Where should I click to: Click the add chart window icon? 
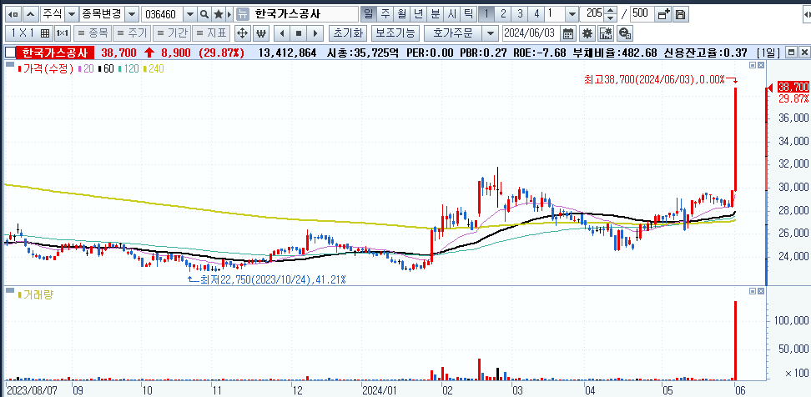[x=663, y=14]
